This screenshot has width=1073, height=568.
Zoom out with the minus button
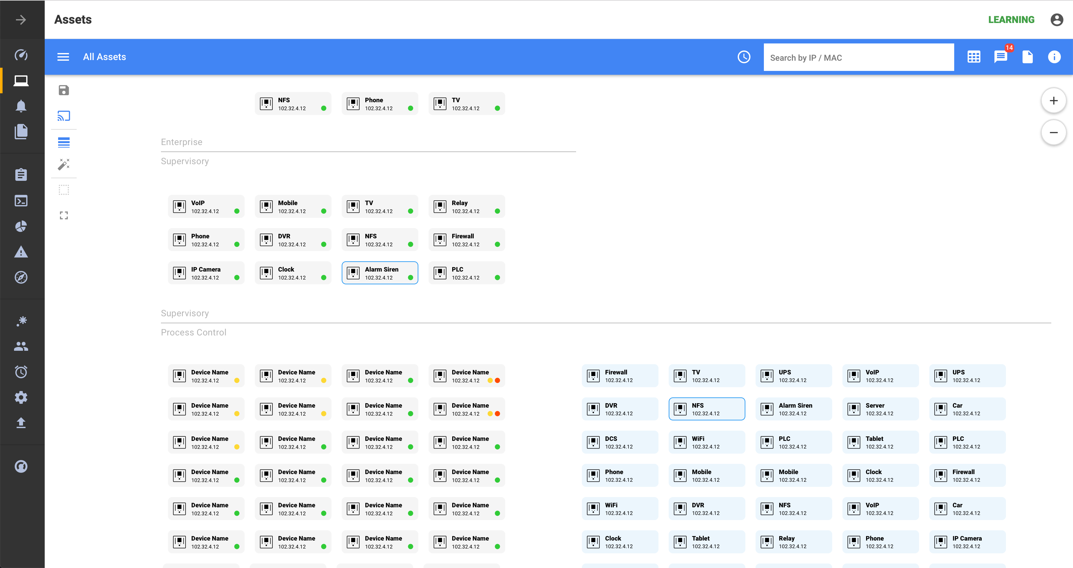coord(1054,133)
